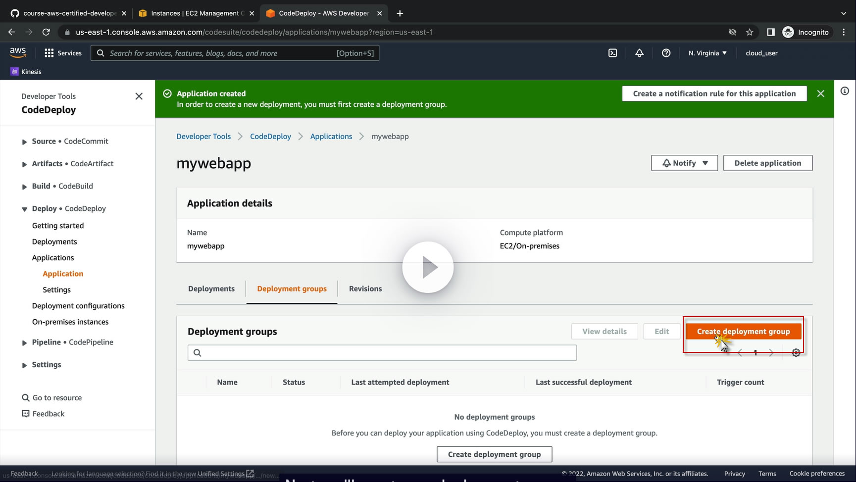Open the browser side panel icon
856x482 pixels.
pyautogui.click(x=771, y=32)
